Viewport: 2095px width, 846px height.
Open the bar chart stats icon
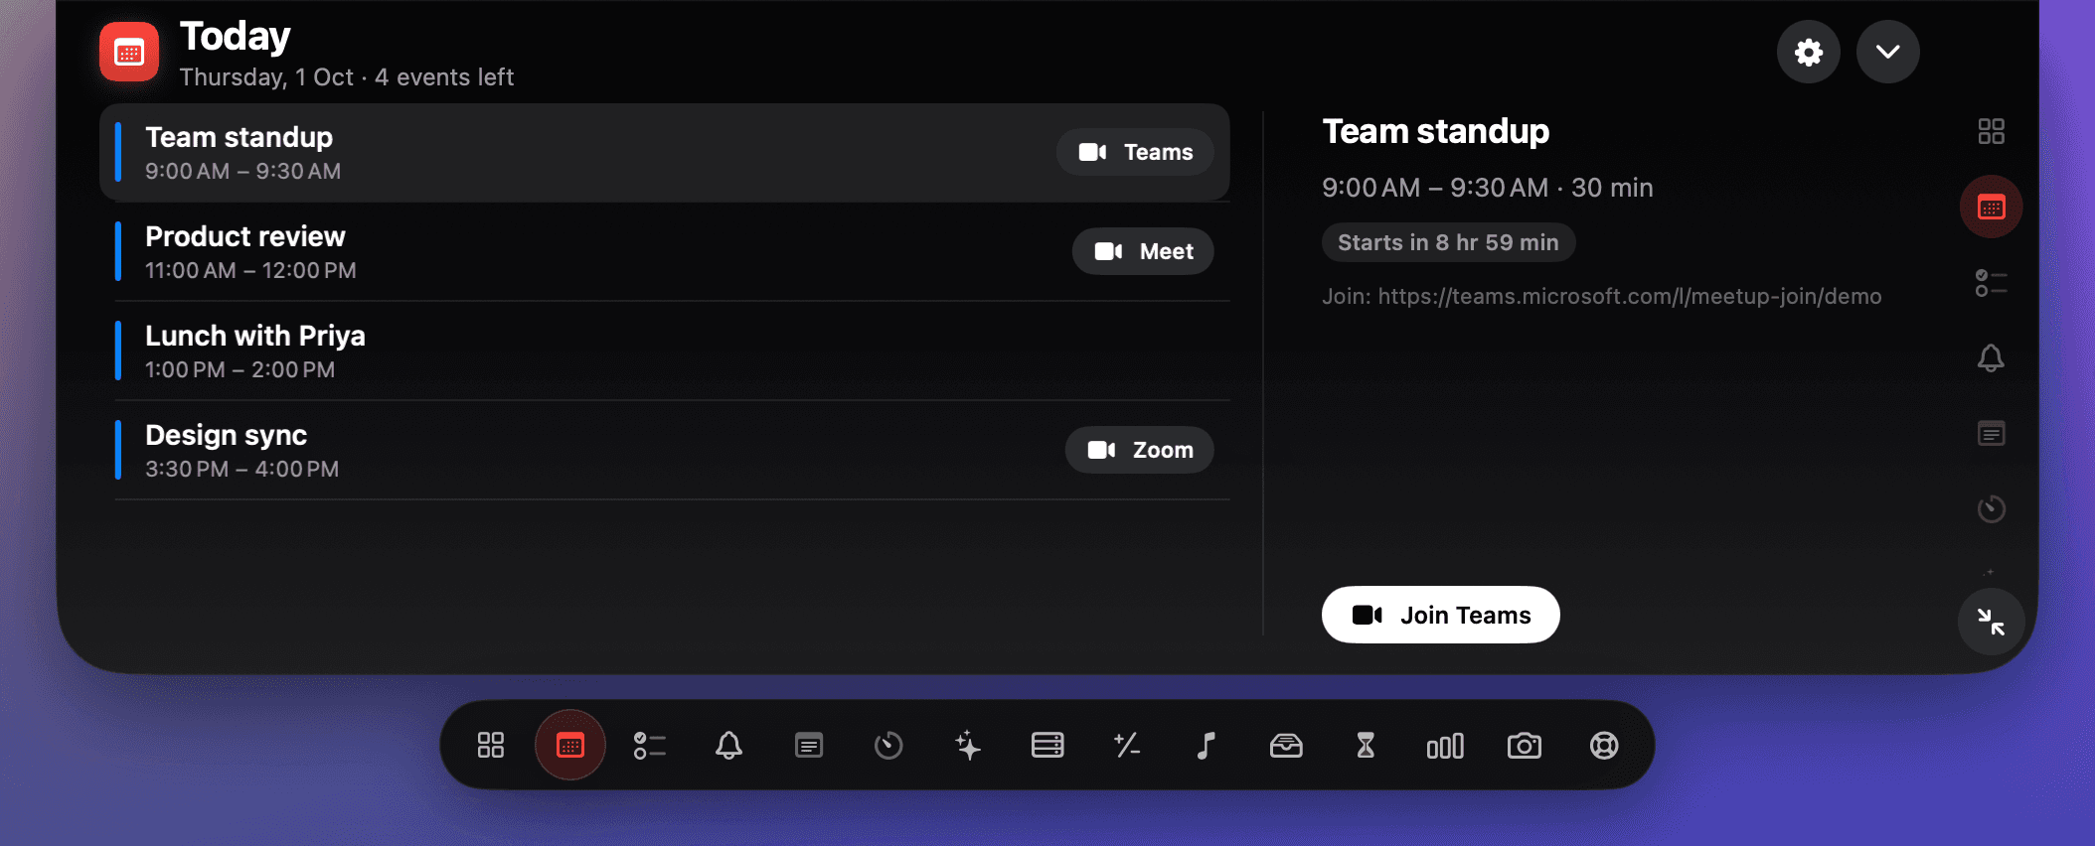(x=1445, y=746)
